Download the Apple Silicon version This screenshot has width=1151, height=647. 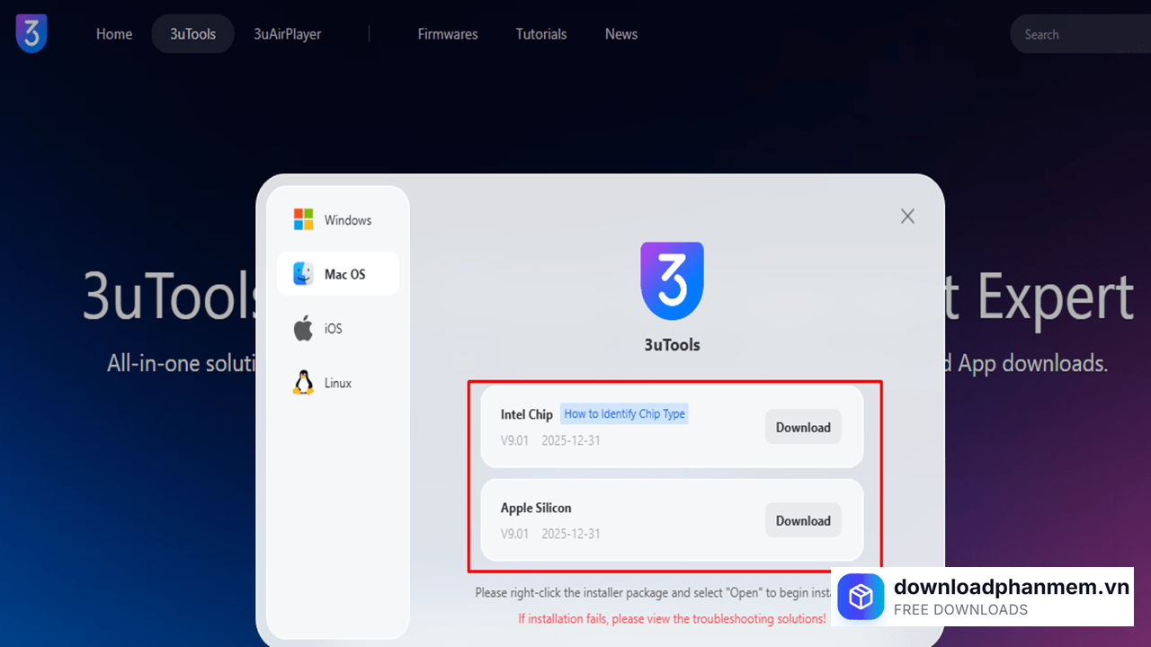click(803, 520)
